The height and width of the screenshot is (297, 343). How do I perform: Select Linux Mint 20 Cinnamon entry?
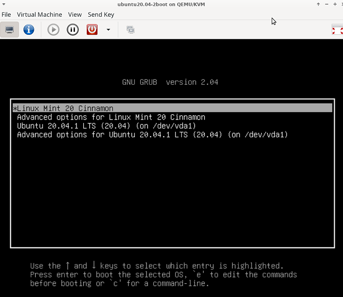click(172, 108)
